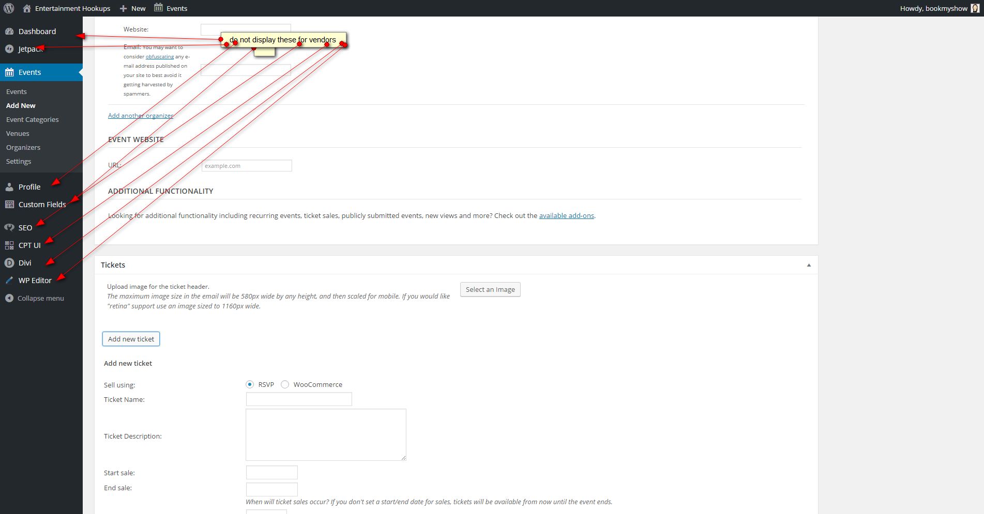Click the home icon beside Entertainment Hookups
984x514 pixels.
27,8
